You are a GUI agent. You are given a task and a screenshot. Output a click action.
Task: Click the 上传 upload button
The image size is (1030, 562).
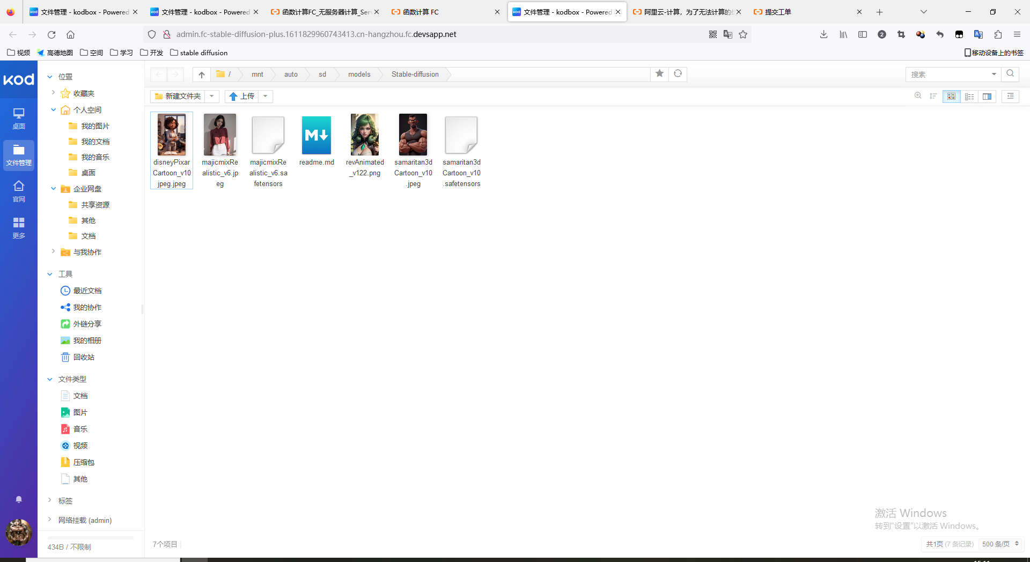(241, 96)
